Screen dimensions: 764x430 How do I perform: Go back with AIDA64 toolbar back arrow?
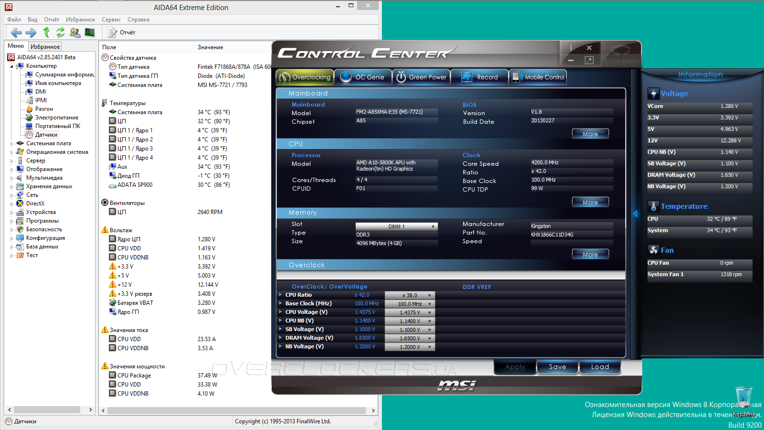[x=16, y=32]
